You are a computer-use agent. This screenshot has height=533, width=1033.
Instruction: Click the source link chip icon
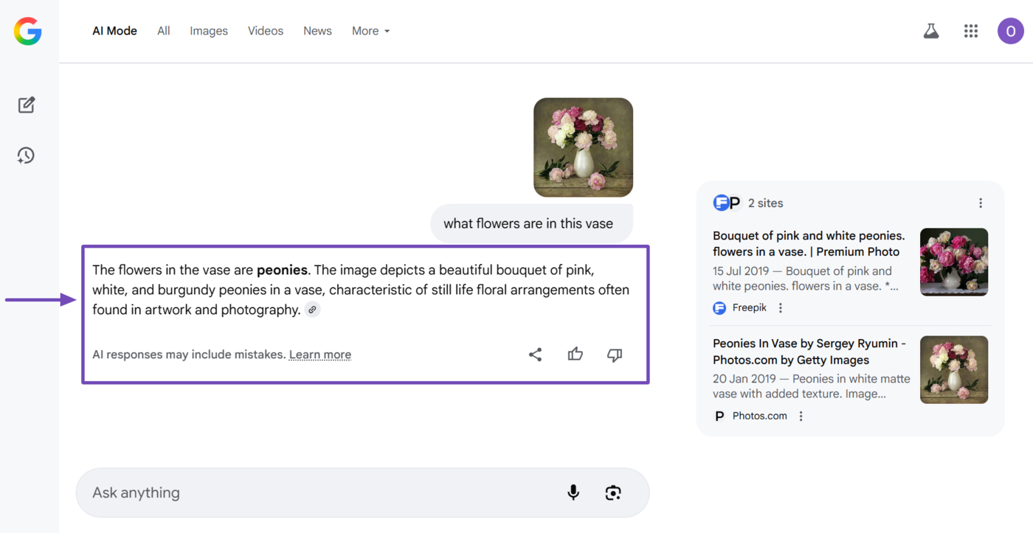tap(313, 310)
